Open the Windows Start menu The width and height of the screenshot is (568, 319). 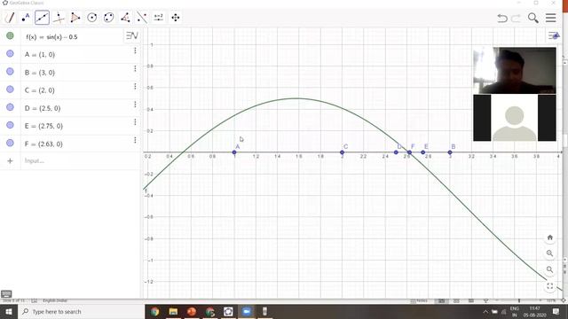click(x=9, y=311)
